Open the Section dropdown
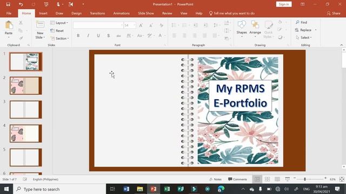 click(x=59, y=38)
